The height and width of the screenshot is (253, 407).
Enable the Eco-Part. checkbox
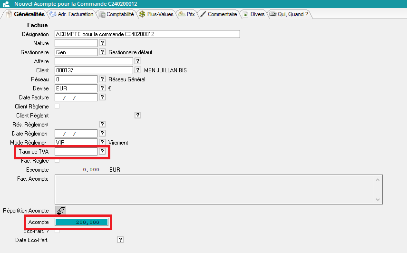(x=57, y=231)
